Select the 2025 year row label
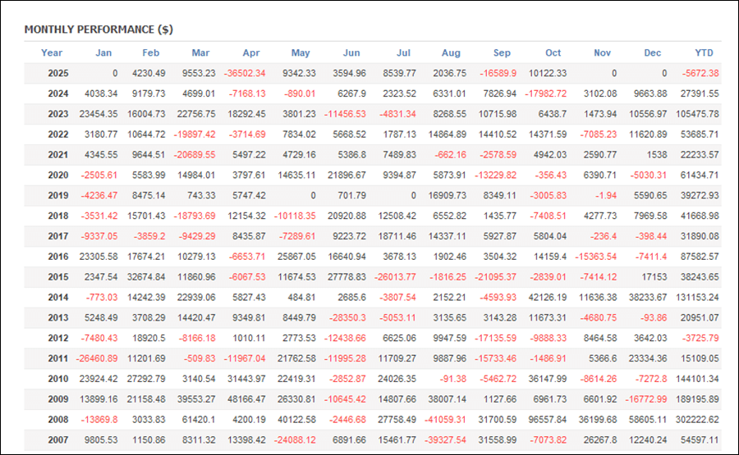The image size is (739, 455). 58,74
